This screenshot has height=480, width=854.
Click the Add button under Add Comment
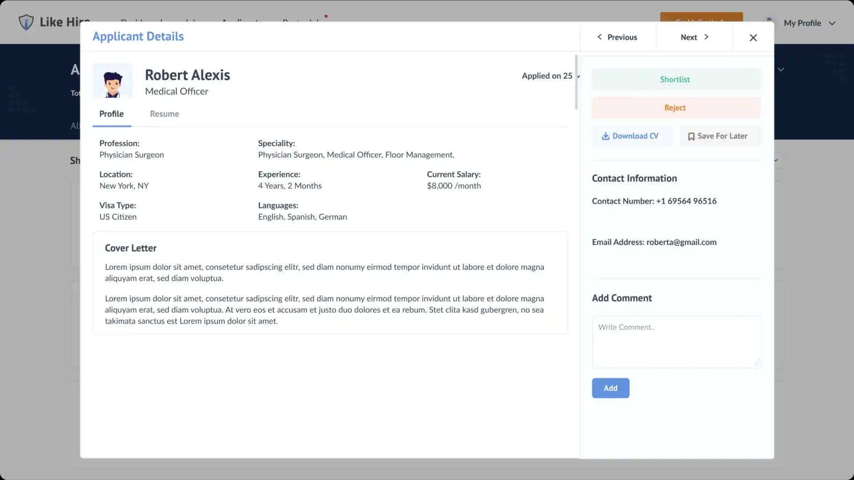610,388
